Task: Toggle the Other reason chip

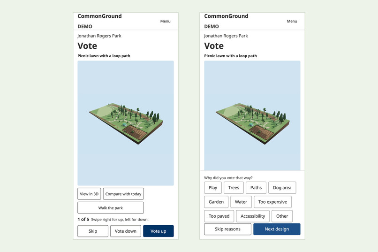Action: click(x=282, y=216)
